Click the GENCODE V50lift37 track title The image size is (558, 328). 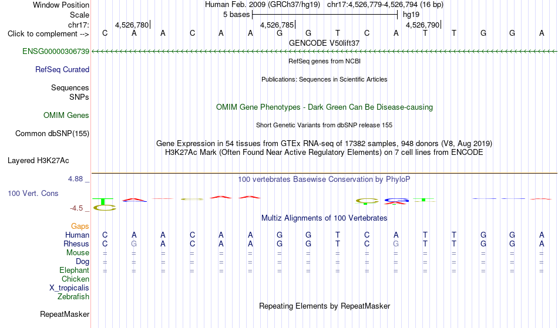coord(324,43)
